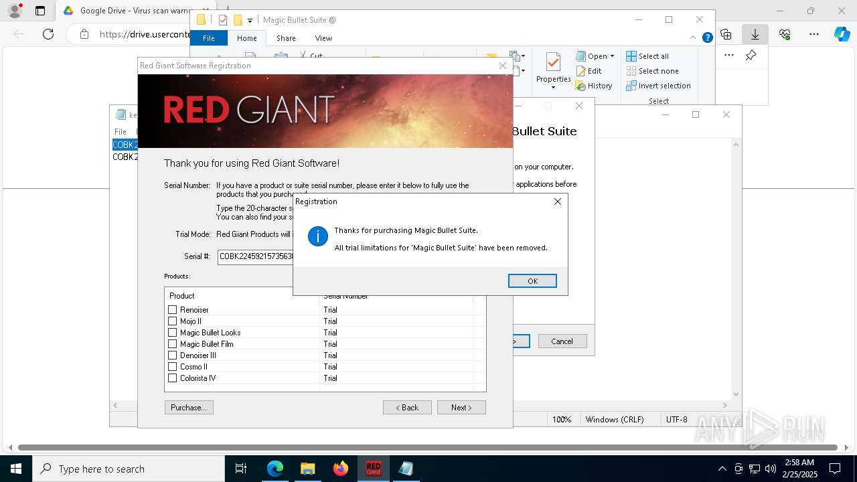Click the Back button in Red Giant registration
The width and height of the screenshot is (857, 482).
407,408
